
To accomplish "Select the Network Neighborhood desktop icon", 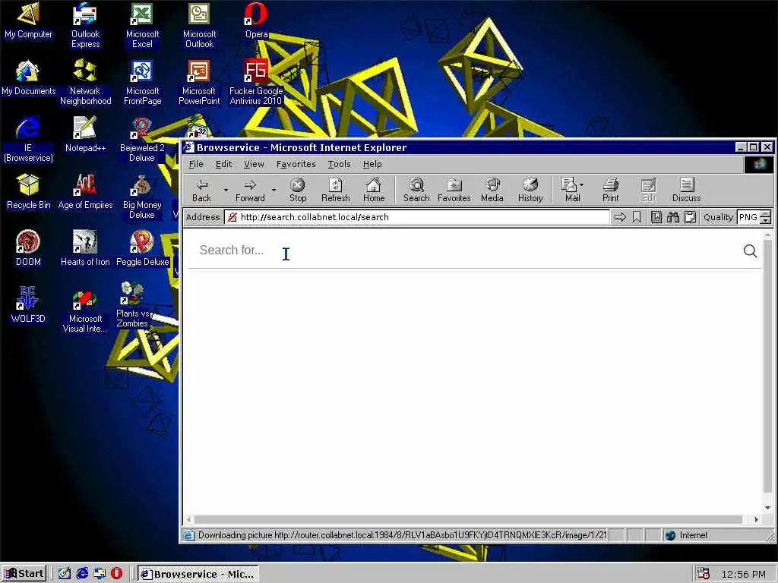I will coord(85,83).
